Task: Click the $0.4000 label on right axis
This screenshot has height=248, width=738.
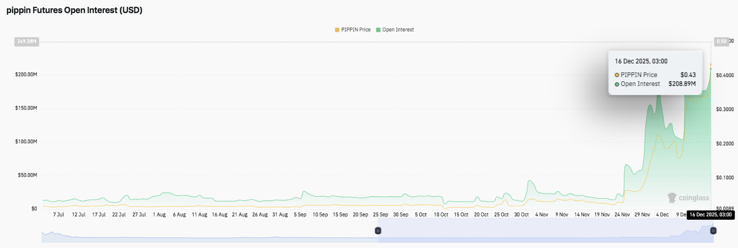Action: point(725,76)
